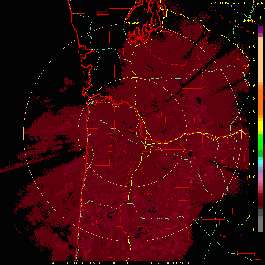Click the bottom caption "SPECIFIC DIFFERENTIAL PHASE (KDP)"
Viewport: 265px width, 265px height.
(x=94, y=263)
